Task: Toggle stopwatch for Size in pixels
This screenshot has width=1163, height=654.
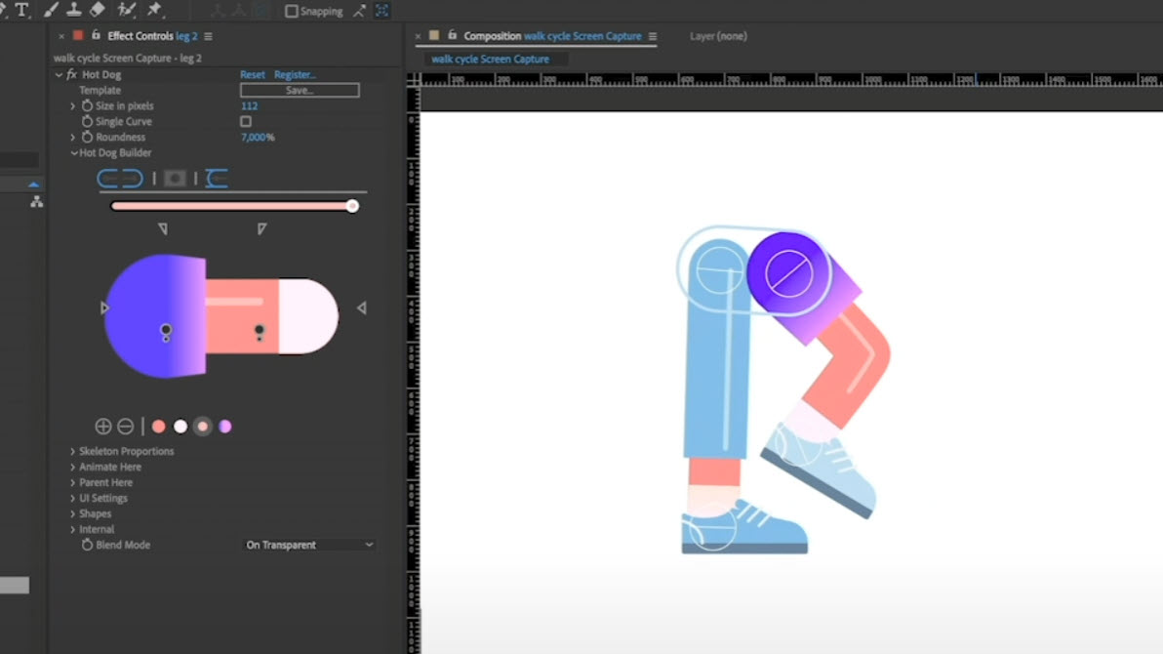Action: click(x=87, y=105)
